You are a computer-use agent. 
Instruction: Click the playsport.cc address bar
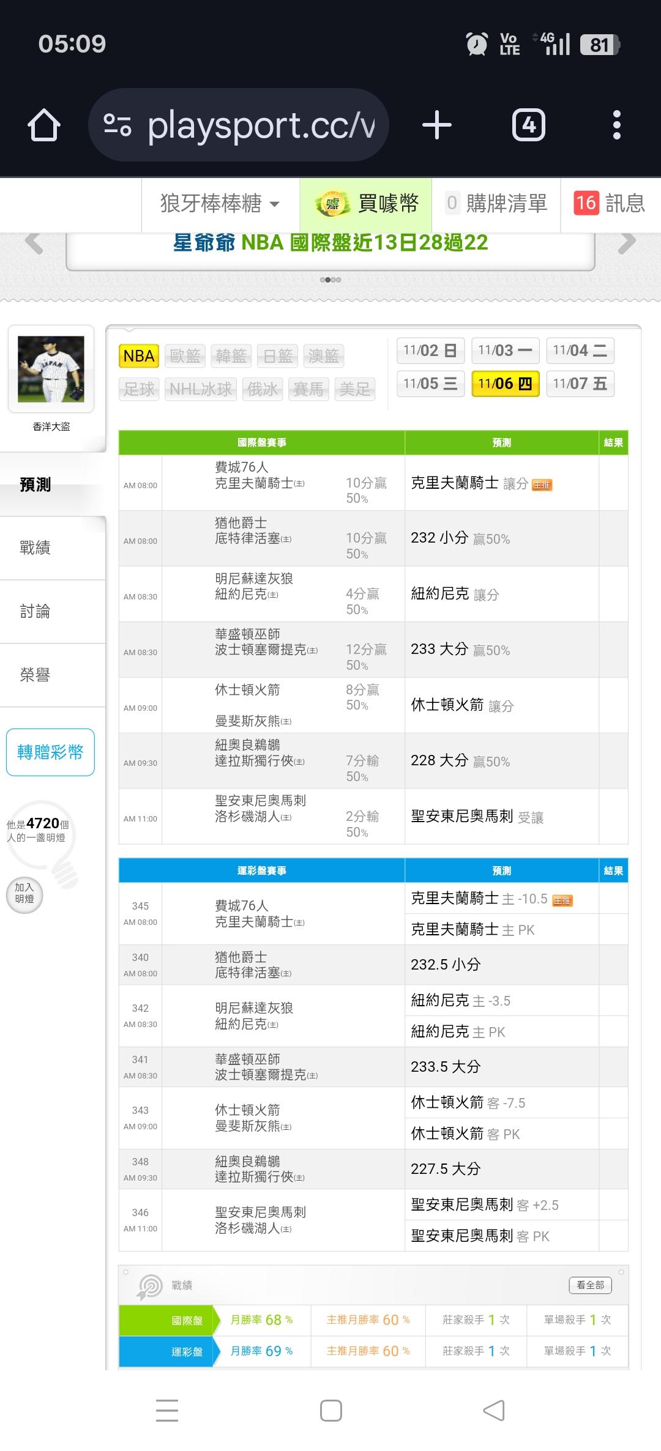[260, 125]
